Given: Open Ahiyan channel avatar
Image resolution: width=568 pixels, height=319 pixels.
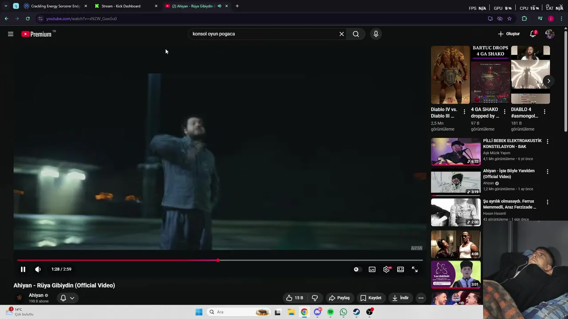Looking at the screenshot, I should point(20,298).
